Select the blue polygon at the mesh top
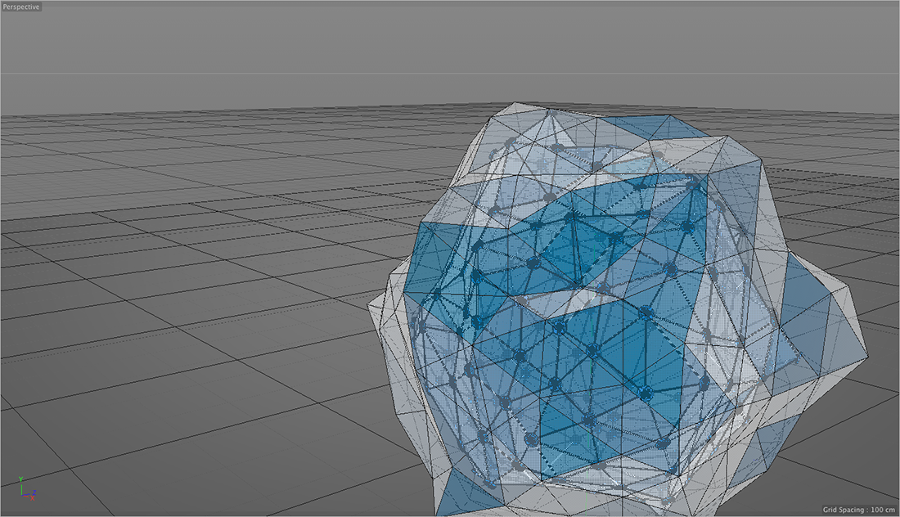Viewport: 900px width, 517px height. pos(646,128)
